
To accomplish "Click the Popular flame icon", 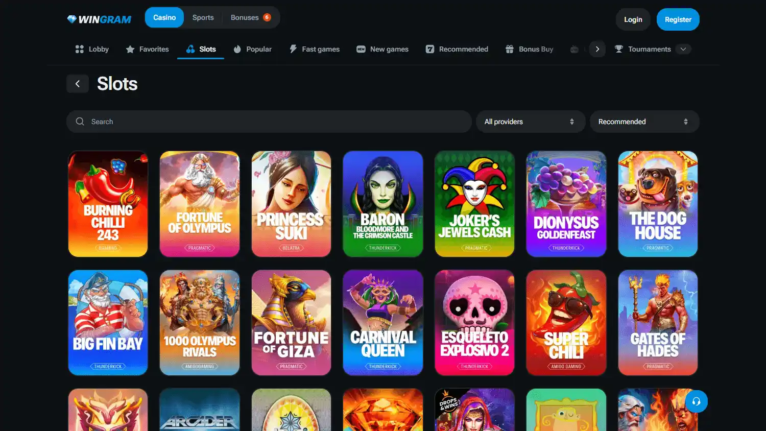I will click(237, 49).
